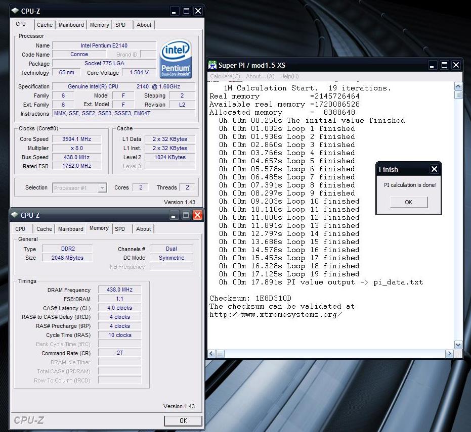
Task: Open the About...(A) menu in Super PI
Action: [x=260, y=76]
